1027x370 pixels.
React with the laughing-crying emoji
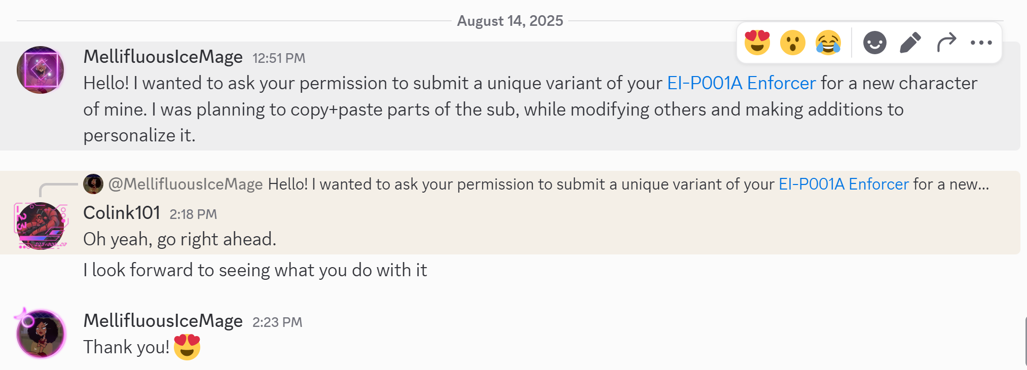coord(828,43)
